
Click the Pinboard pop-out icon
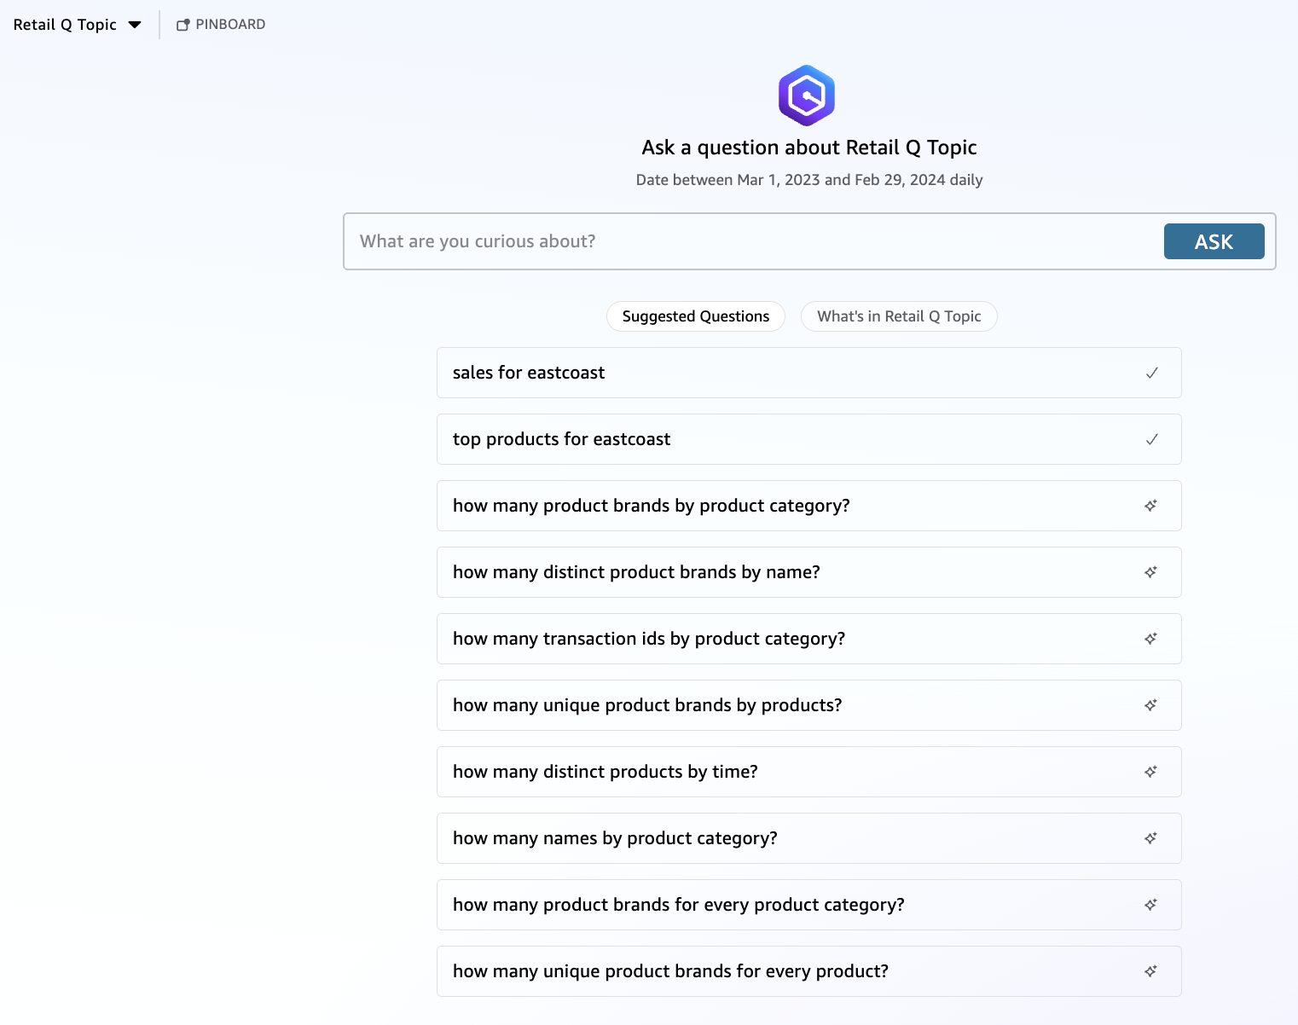(183, 25)
